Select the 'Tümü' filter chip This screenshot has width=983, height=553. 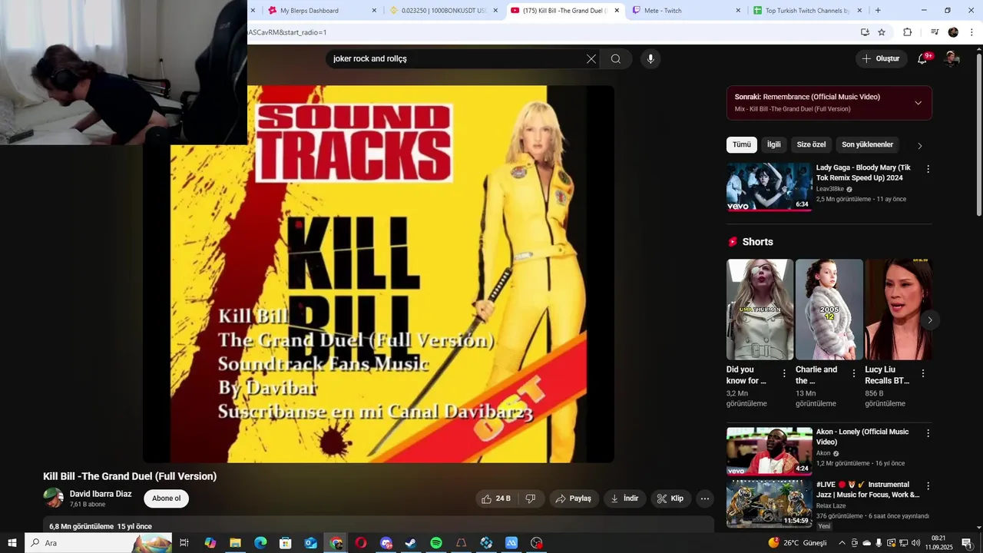tap(741, 144)
